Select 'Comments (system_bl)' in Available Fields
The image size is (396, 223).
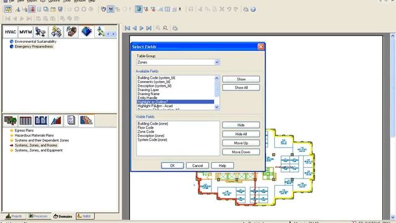coord(154,82)
